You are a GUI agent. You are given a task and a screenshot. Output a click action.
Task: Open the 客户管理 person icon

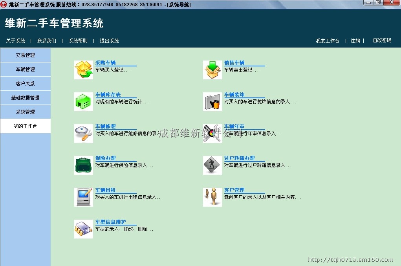pyautogui.click(x=212, y=197)
